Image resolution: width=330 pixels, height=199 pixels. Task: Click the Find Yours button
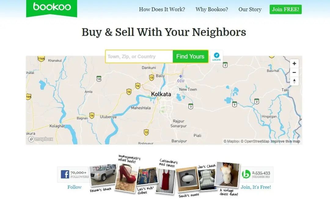click(190, 56)
